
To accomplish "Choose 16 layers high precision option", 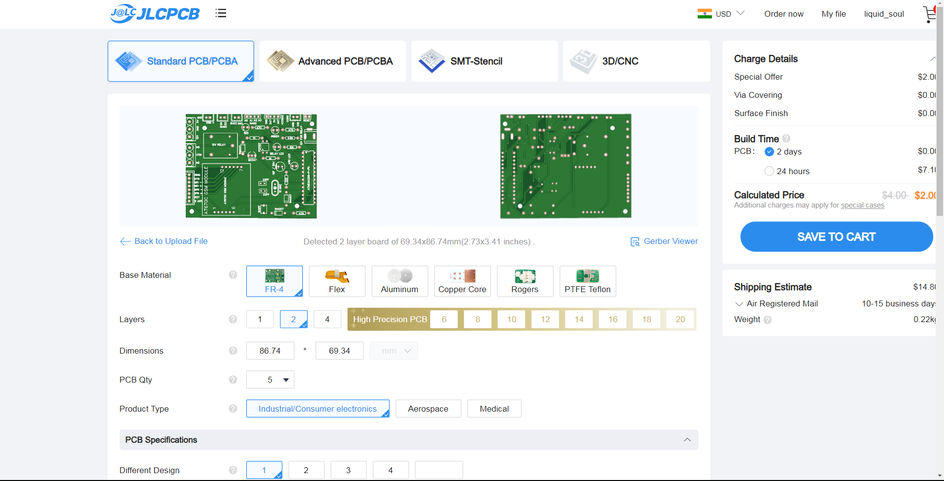I will pyautogui.click(x=613, y=319).
